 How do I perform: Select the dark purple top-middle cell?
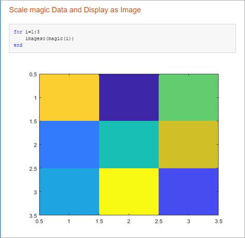point(129,98)
